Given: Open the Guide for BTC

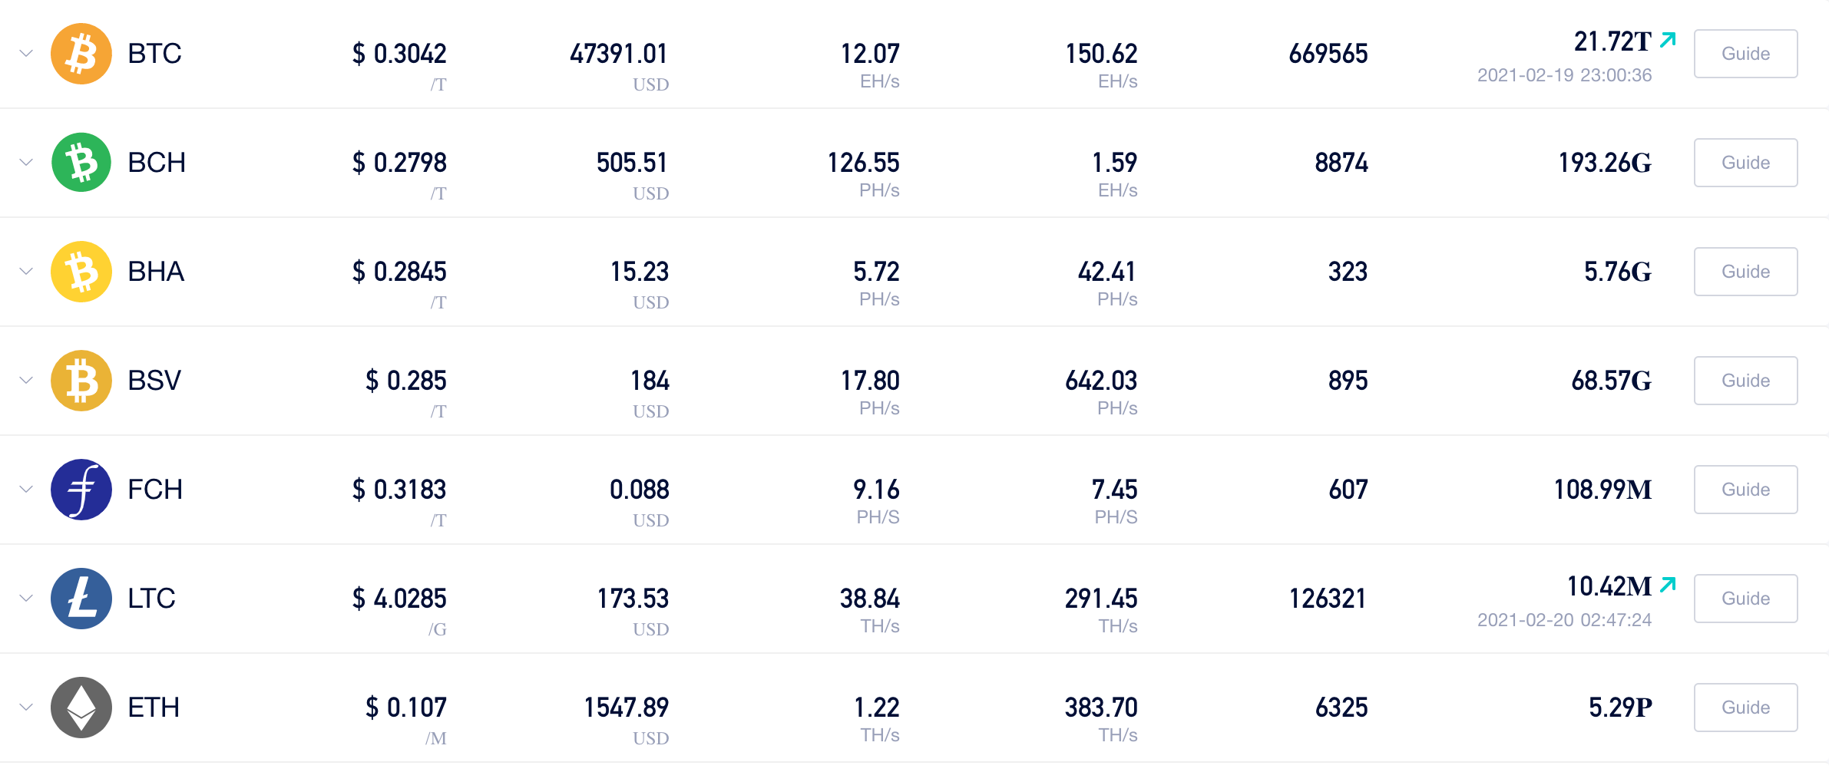Looking at the screenshot, I should click(1745, 54).
